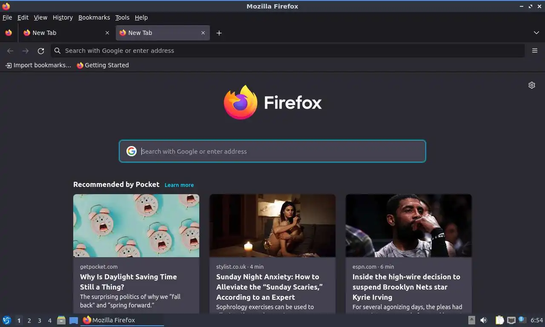This screenshot has width=545, height=327.
Task: Open the Edit menu
Action: point(23,17)
